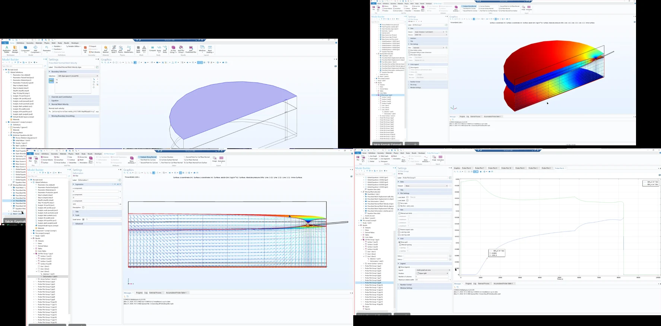Image resolution: width=661 pixels, height=326 pixels.
Task: Open the Selection dropdown under Boundary Selection
Action: (78, 76)
